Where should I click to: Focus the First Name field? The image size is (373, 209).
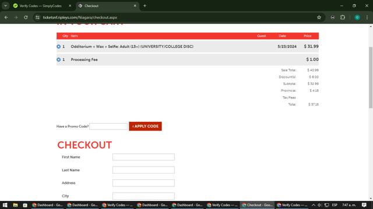point(143,157)
